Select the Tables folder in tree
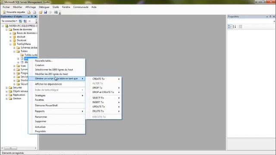 pos(24,51)
